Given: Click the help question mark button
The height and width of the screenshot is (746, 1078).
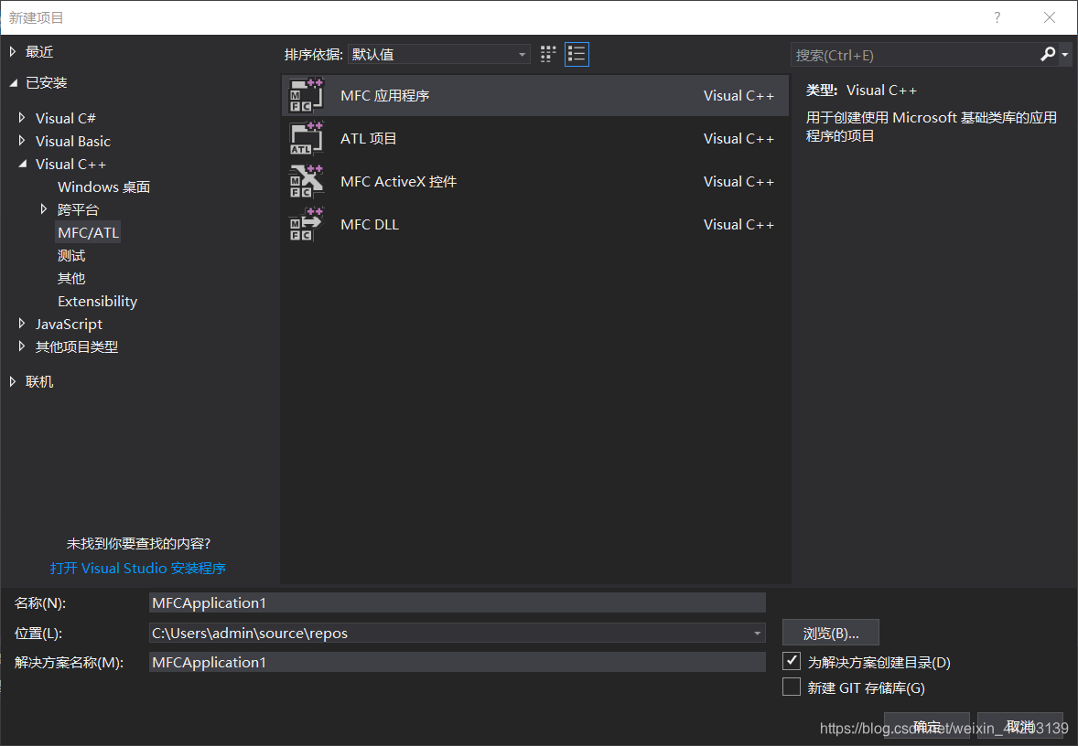Looking at the screenshot, I should point(997,17).
